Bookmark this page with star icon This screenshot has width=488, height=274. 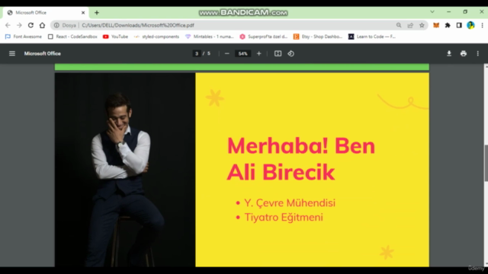pyautogui.click(x=422, y=25)
